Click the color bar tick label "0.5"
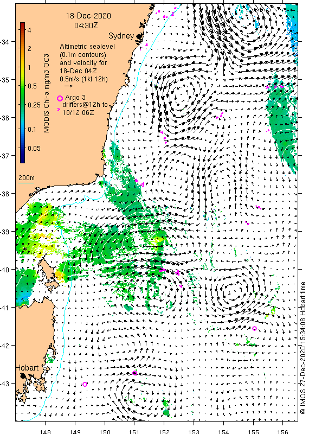Viewport: 309px width, 434px height. [33, 86]
